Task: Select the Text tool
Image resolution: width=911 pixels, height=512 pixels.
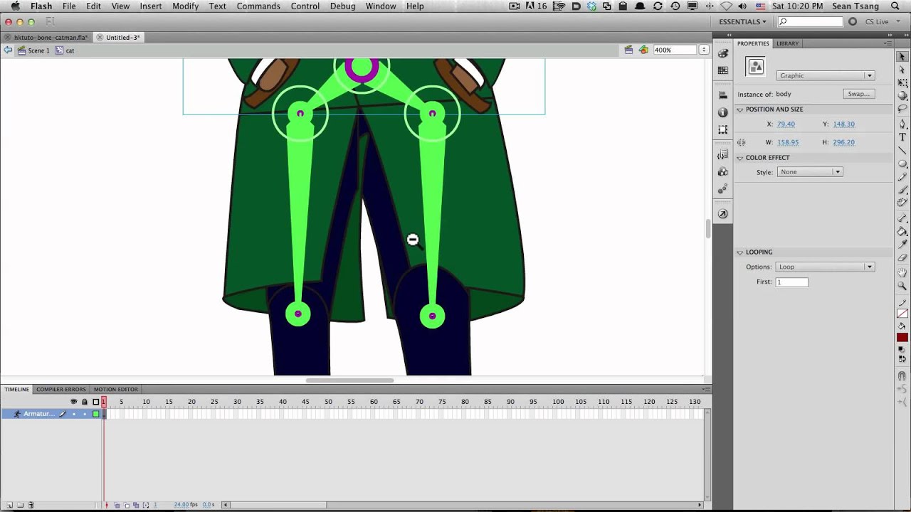Action: click(902, 137)
